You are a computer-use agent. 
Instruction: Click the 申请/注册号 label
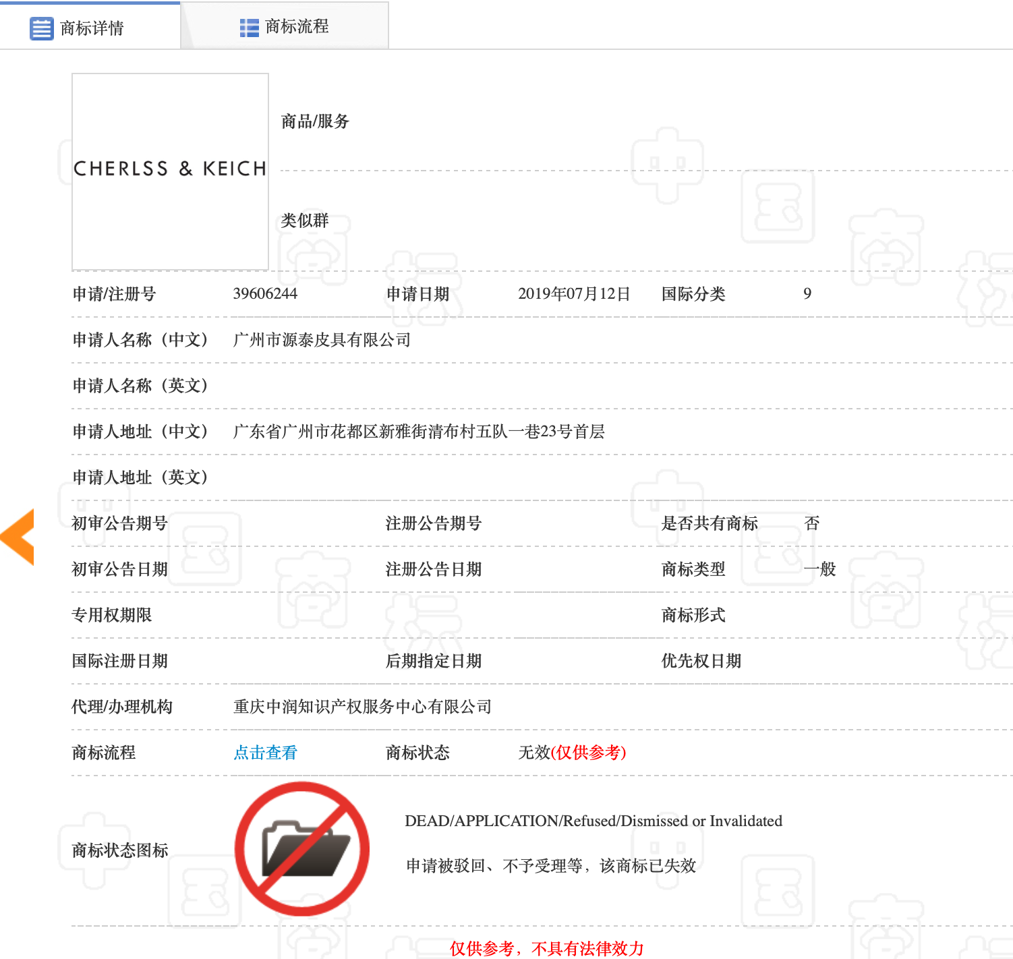point(114,294)
